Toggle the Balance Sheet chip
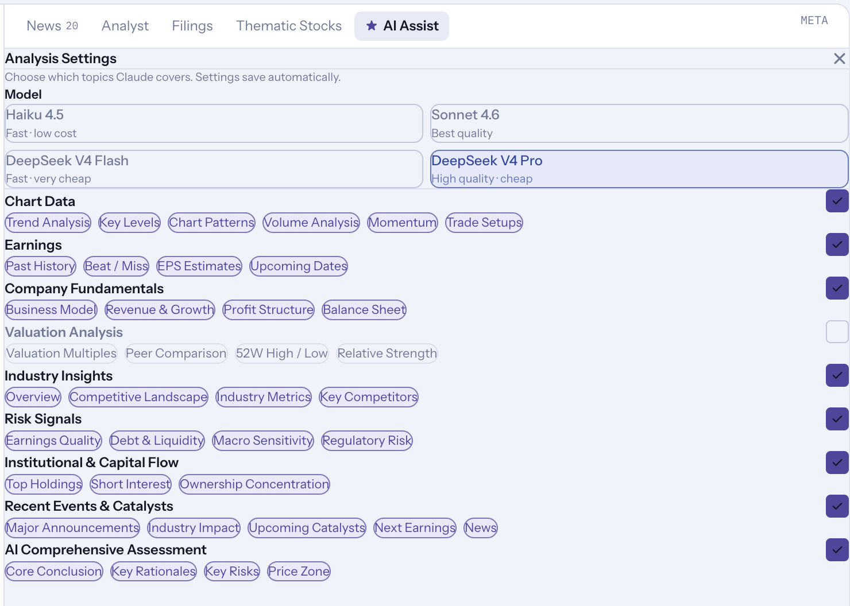 [x=364, y=310]
